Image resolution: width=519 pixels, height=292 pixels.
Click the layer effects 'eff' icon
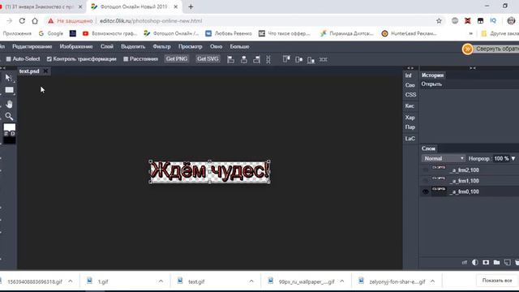(x=465, y=262)
